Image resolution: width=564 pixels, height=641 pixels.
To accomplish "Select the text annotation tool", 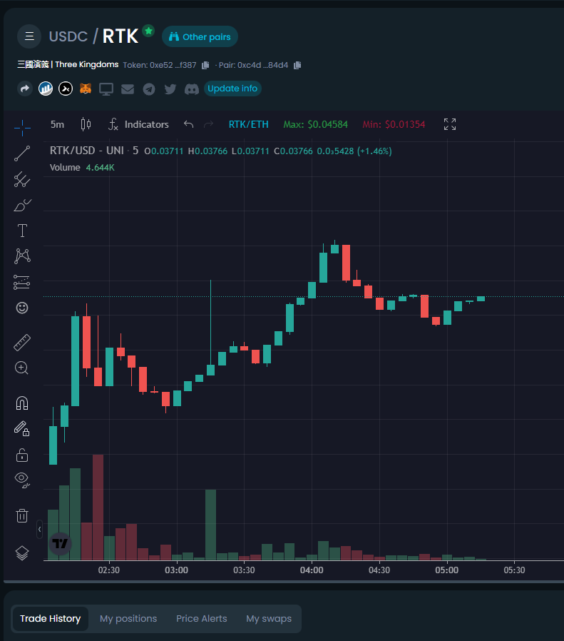I will pos(22,231).
